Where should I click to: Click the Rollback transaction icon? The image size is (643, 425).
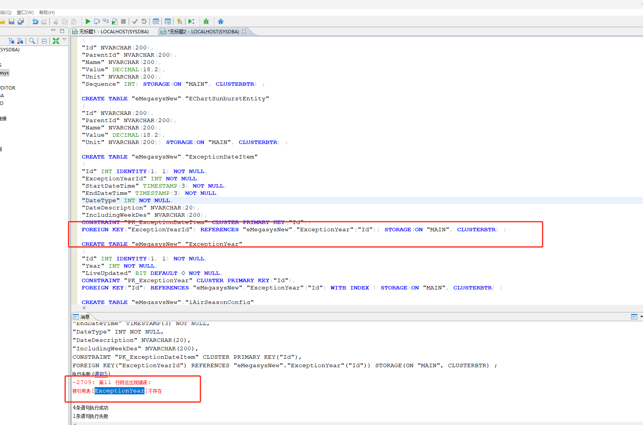(144, 21)
